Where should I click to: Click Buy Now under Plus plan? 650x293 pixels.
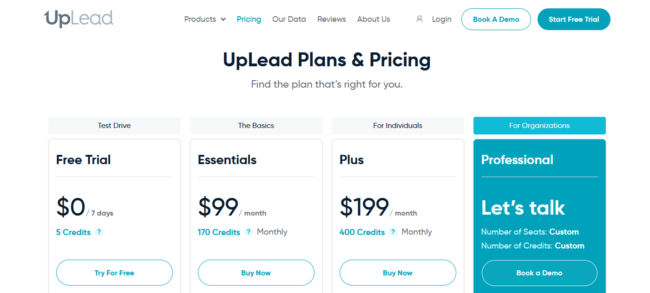click(398, 273)
